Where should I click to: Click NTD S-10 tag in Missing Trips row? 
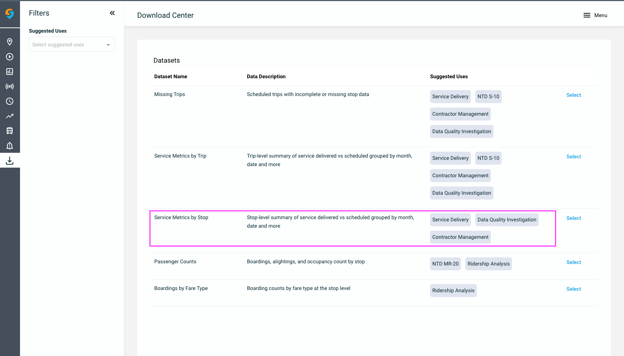488,96
